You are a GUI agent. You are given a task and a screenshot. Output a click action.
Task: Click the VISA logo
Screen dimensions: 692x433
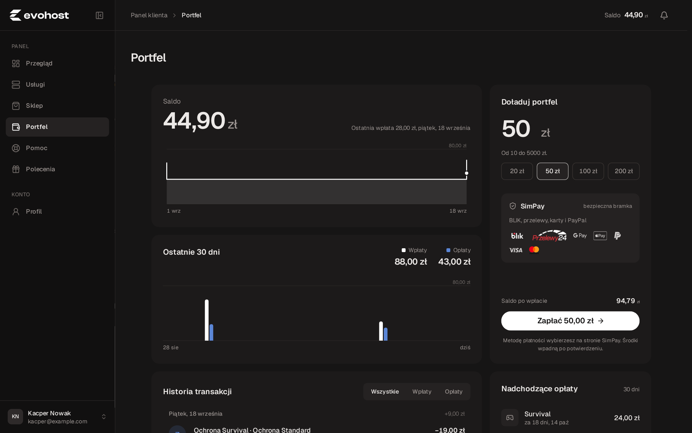(x=516, y=250)
